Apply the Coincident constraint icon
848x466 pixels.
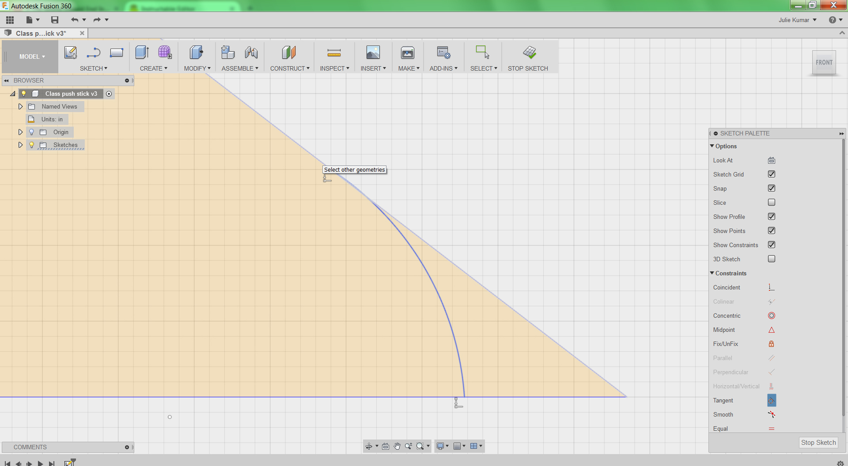[772, 287]
